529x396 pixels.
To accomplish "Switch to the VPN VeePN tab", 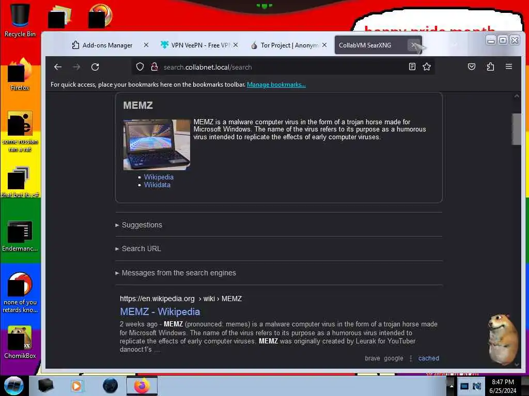I will [196, 45].
